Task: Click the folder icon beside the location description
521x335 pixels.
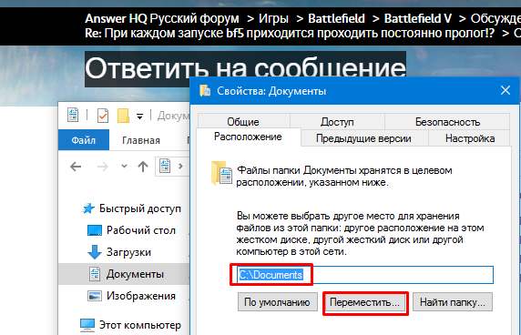Action: pos(221,173)
